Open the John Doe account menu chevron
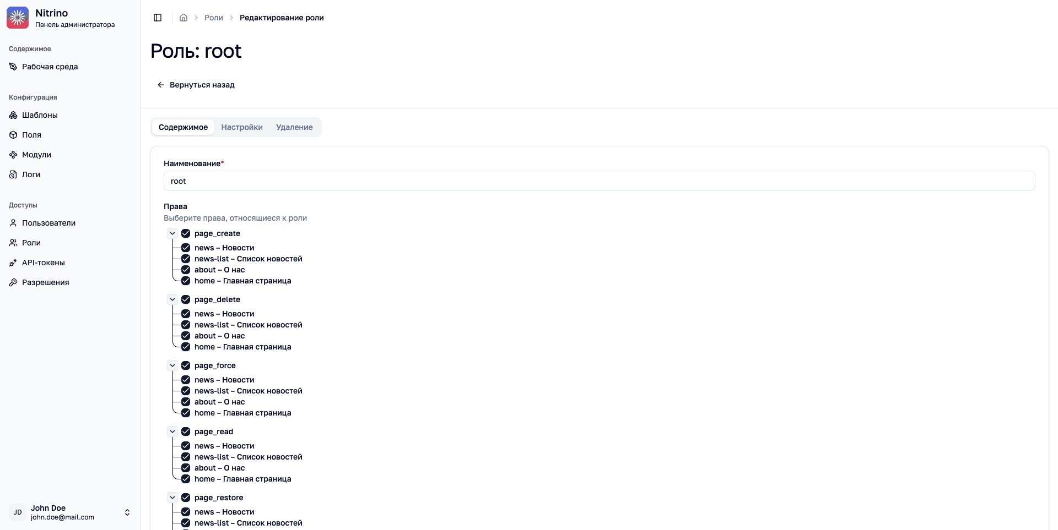This screenshot has height=530, width=1058. (x=127, y=512)
